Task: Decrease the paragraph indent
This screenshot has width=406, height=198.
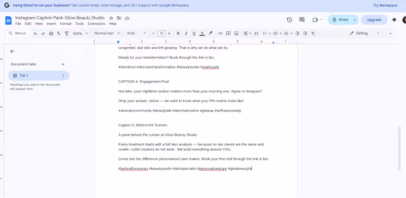Action: click(x=297, y=34)
